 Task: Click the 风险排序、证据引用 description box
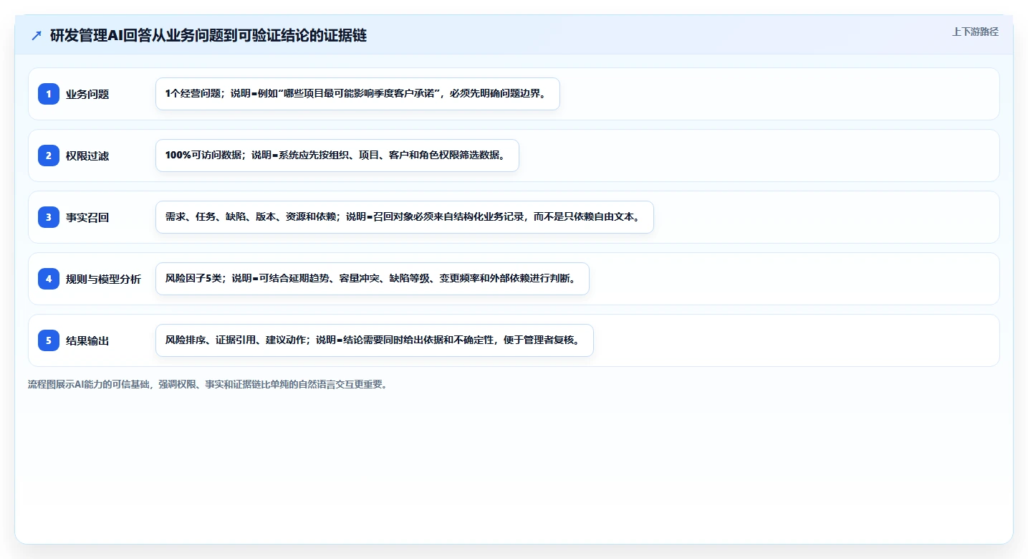click(x=374, y=340)
